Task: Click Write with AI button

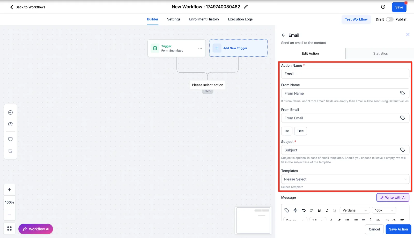Action: [x=393, y=197]
